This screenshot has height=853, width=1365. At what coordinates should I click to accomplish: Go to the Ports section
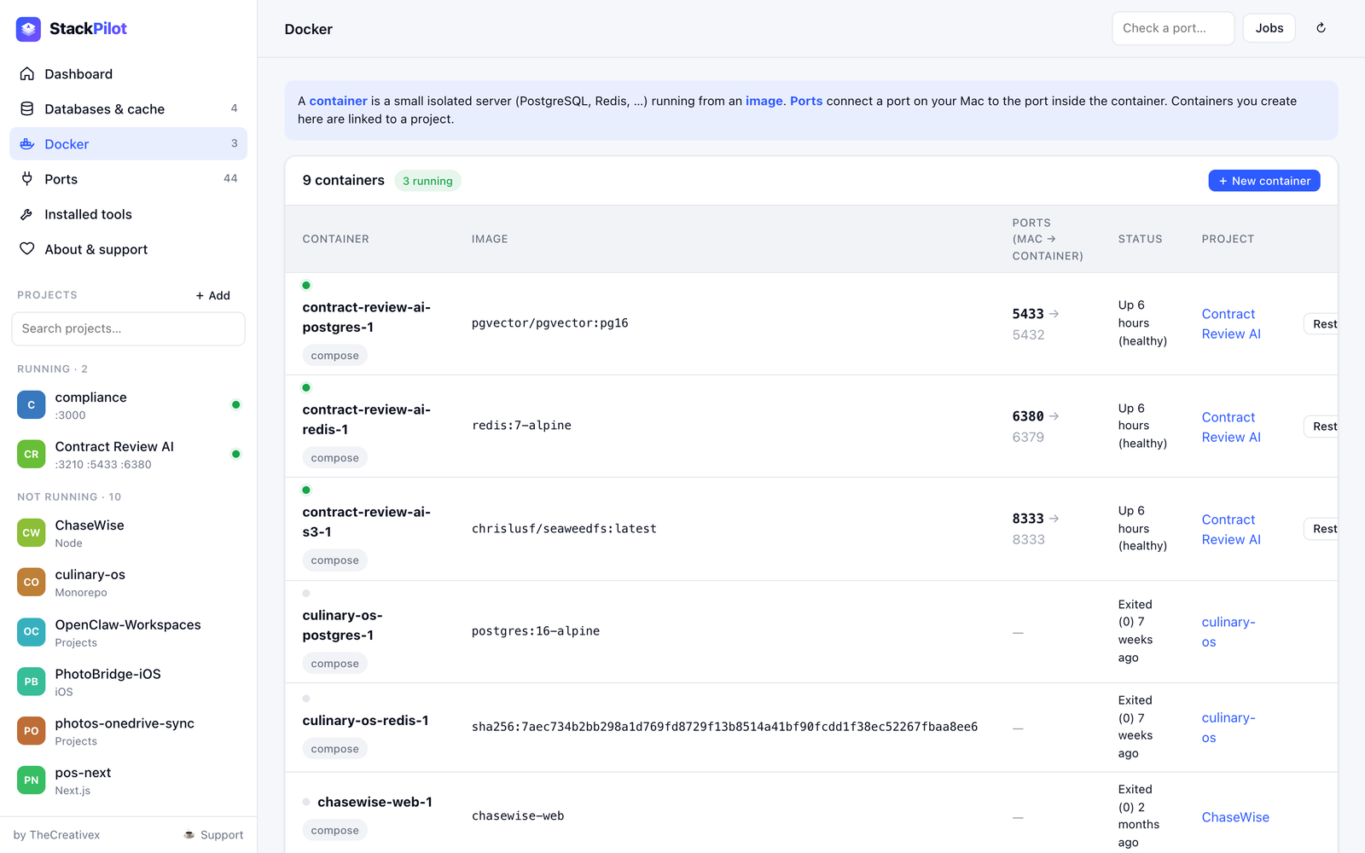pos(128,179)
